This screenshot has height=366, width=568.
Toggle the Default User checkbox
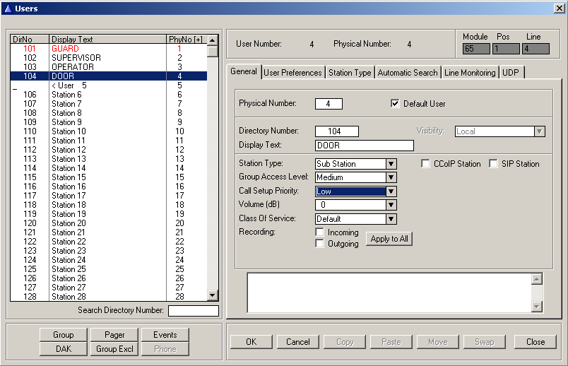coord(396,104)
